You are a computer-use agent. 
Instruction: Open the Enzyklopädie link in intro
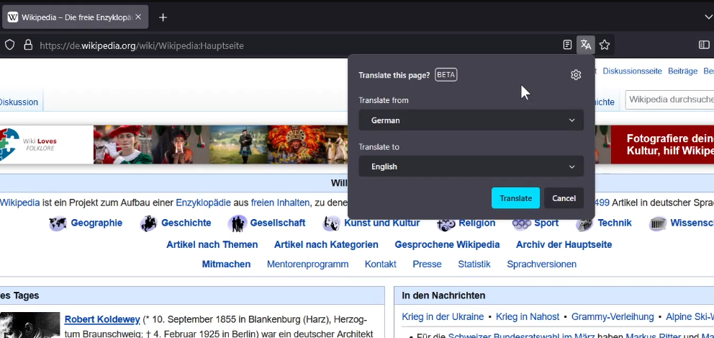(x=203, y=203)
